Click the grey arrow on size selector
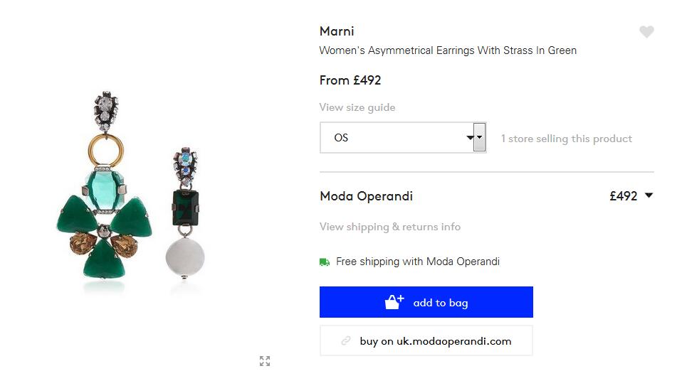 tap(479, 137)
